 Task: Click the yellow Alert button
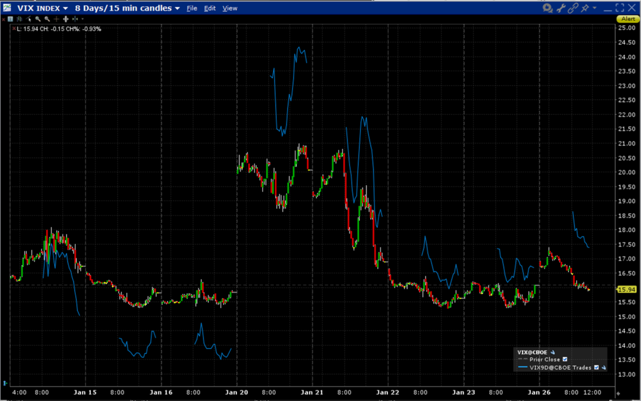(628, 19)
